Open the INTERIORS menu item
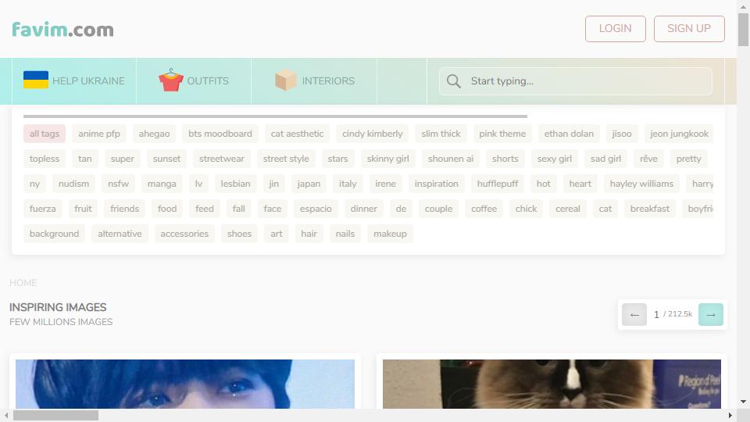This screenshot has width=750, height=422. [314, 80]
